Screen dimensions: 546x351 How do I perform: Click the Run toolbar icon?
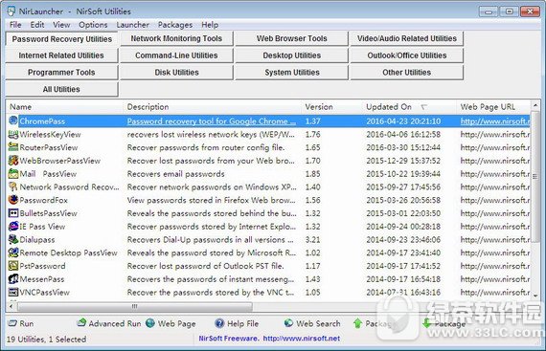[x=12, y=323]
